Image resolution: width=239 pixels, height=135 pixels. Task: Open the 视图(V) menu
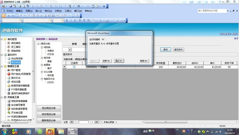pos(29,11)
